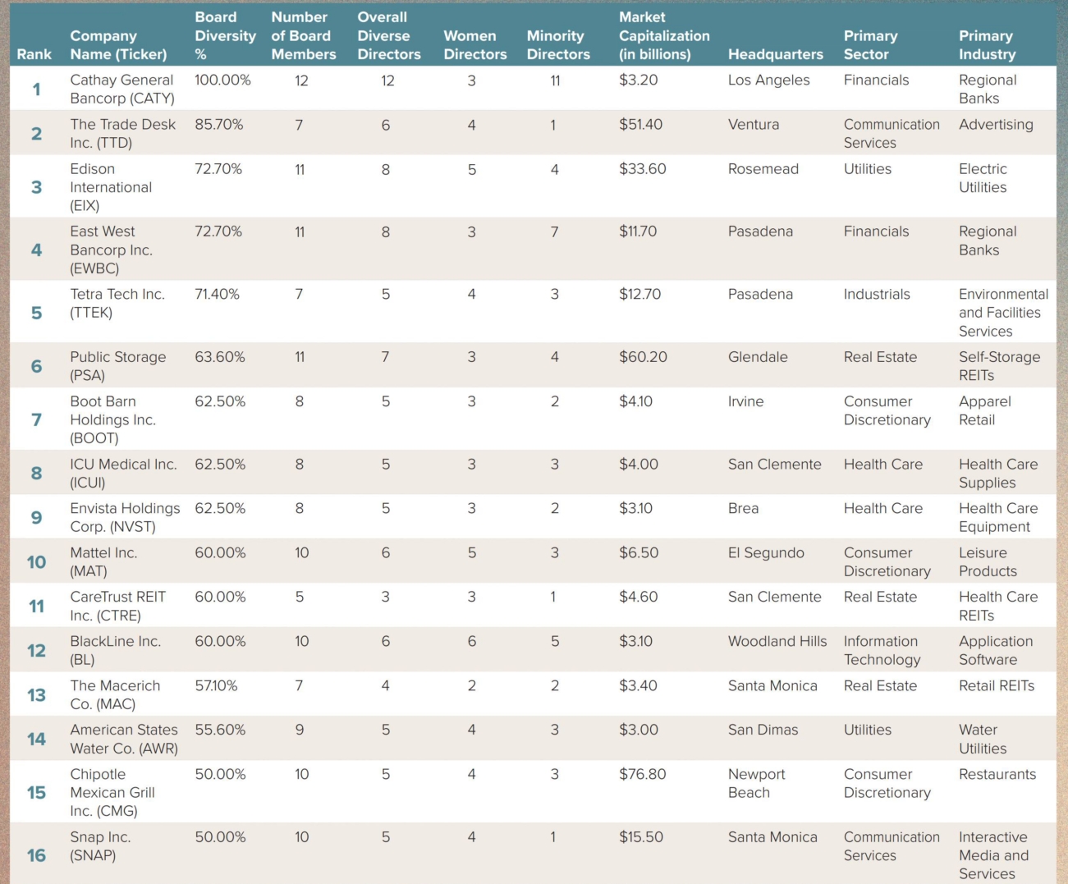Click the Headquarters column header
Screen dimensions: 1068x884
pyautogui.click(x=775, y=54)
